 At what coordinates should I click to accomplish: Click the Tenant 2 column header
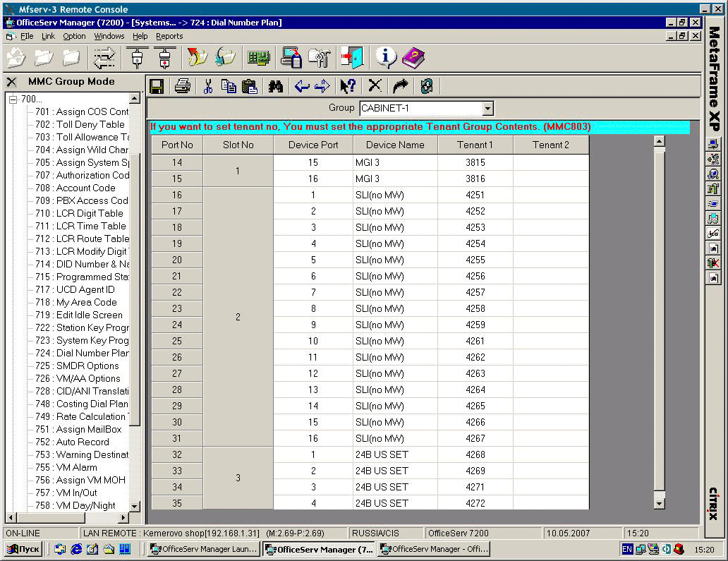(x=551, y=145)
